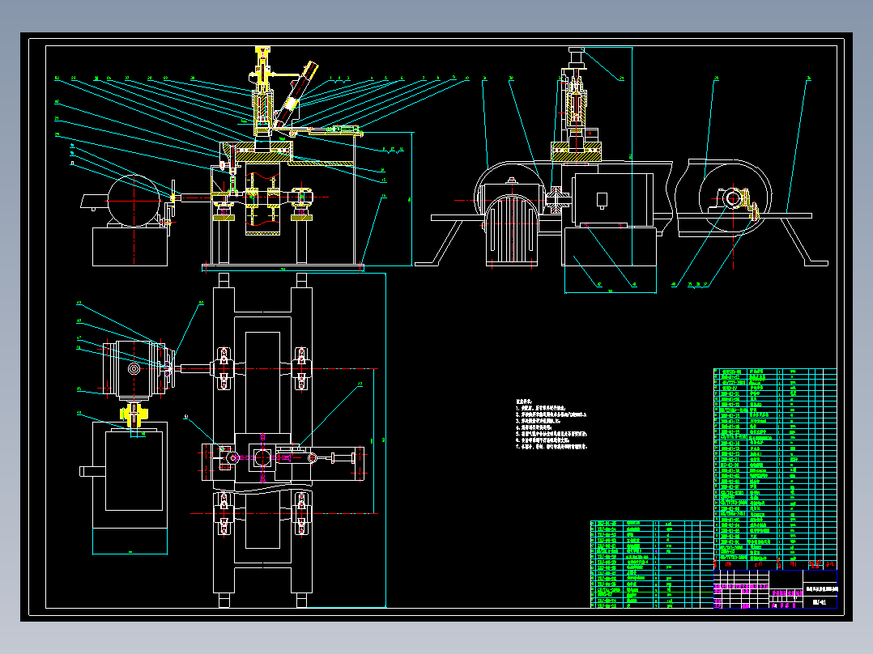
Task: Click the yellow vertical press assembly in front view
Action: 262,91
